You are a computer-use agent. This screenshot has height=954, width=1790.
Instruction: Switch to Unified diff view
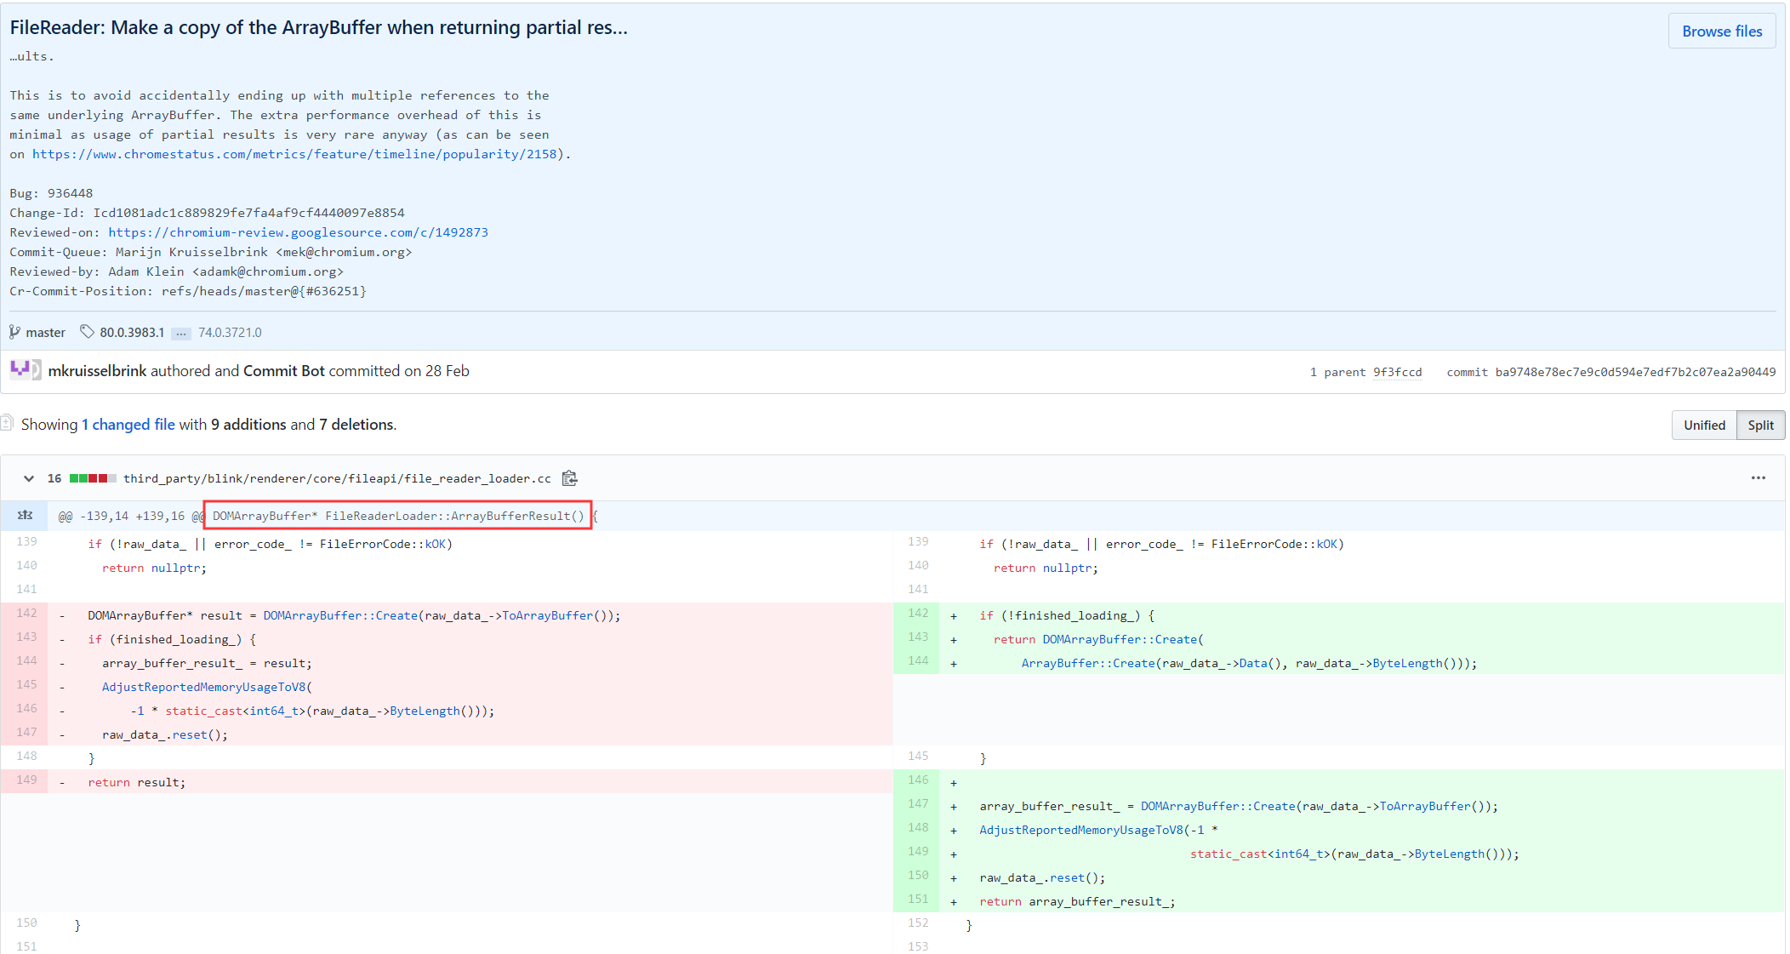coord(1704,425)
